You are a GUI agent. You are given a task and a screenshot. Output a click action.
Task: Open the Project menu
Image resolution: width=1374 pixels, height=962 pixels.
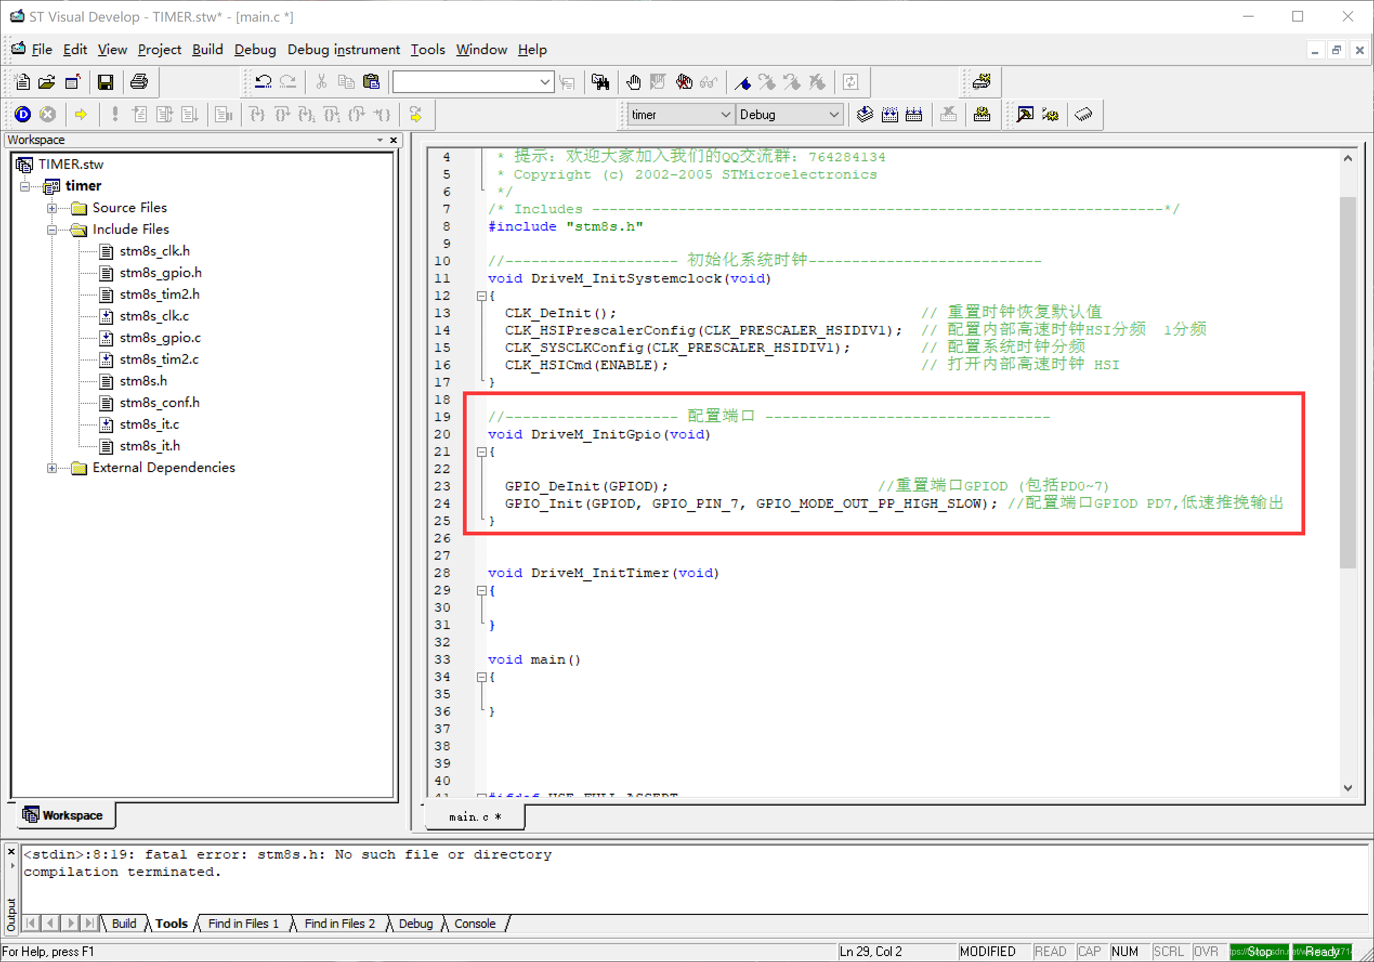159,50
